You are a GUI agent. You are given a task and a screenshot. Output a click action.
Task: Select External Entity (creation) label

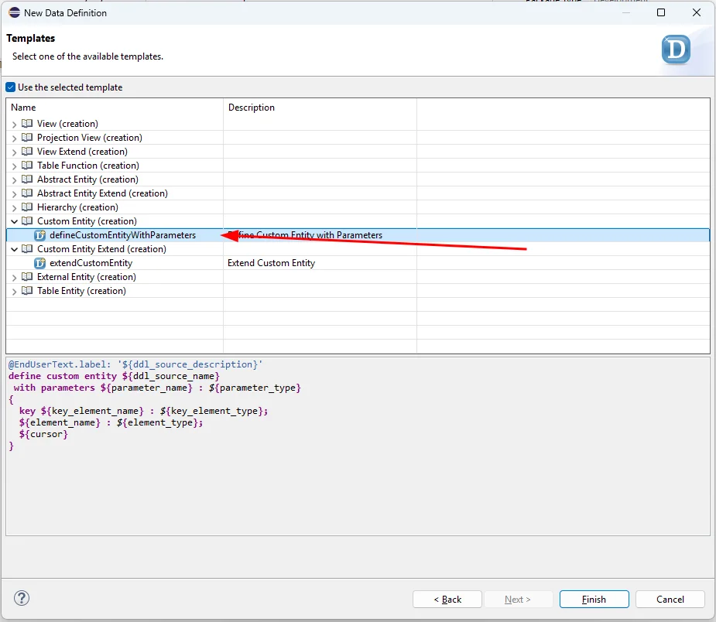(x=86, y=276)
